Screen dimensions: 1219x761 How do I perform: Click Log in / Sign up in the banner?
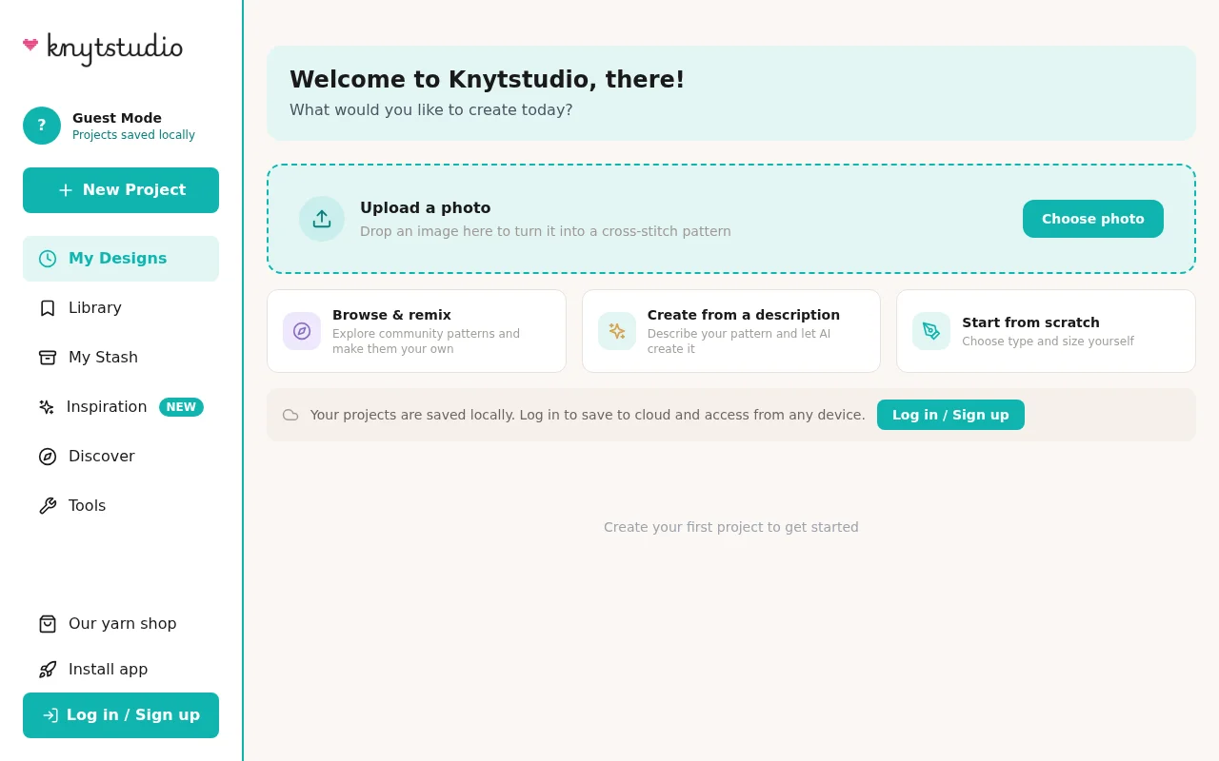pyautogui.click(x=950, y=415)
